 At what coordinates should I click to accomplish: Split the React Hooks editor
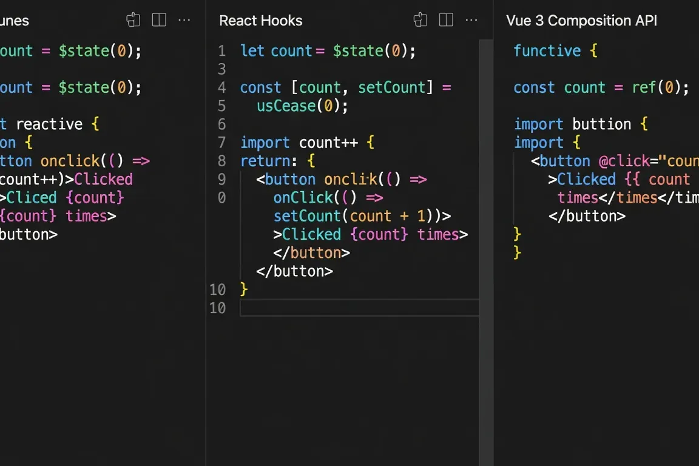coord(446,20)
